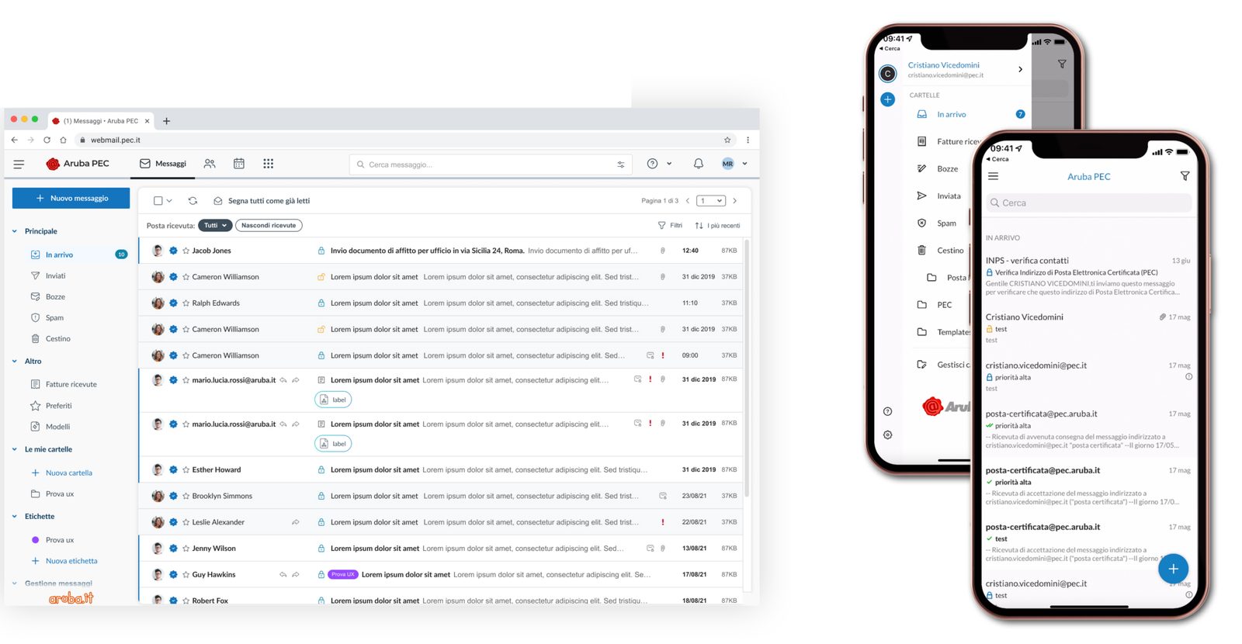Click Nuovo messaggio button
Screen dimensions: 1242x644
click(x=71, y=199)
